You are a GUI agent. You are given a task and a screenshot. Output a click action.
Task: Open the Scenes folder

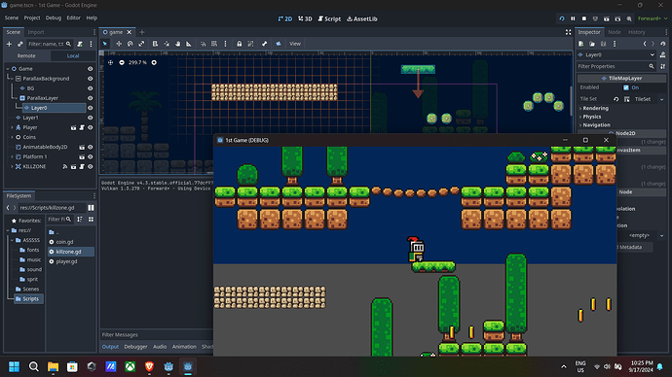(x=31, y=289)
